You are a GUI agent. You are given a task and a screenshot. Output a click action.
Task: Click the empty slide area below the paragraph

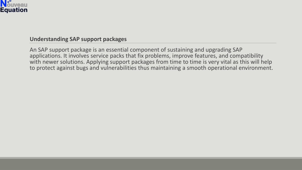(x=151, y=114)
